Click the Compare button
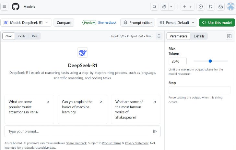The width and height of the screenshot is (236, 150). [64, 23]
